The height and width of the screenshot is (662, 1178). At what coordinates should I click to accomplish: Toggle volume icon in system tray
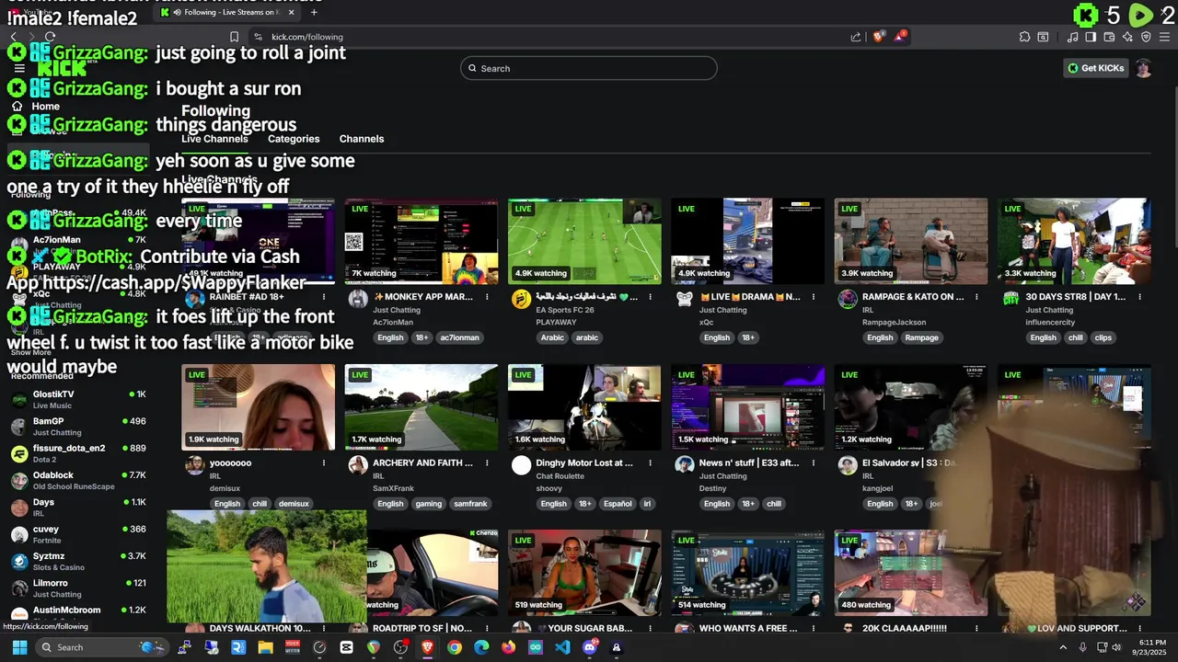(x=1116, y=647)
